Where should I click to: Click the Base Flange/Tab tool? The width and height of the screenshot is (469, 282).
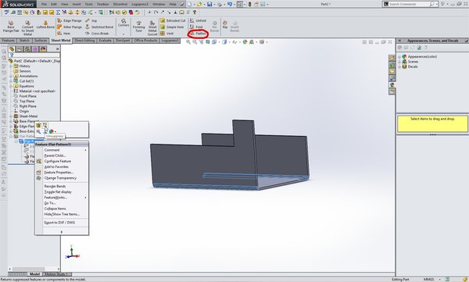click(x=11, y=27)
